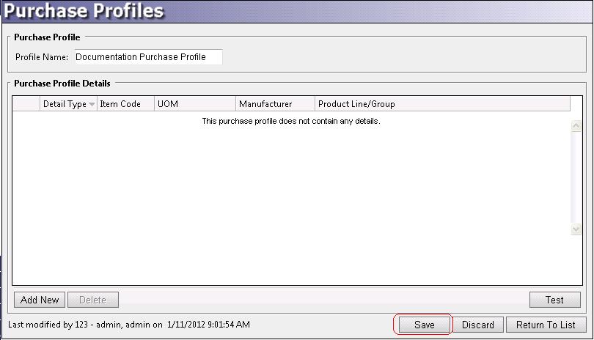Click the Last modified status text
Screen dimensions: 594x340
tap(128, 324)
